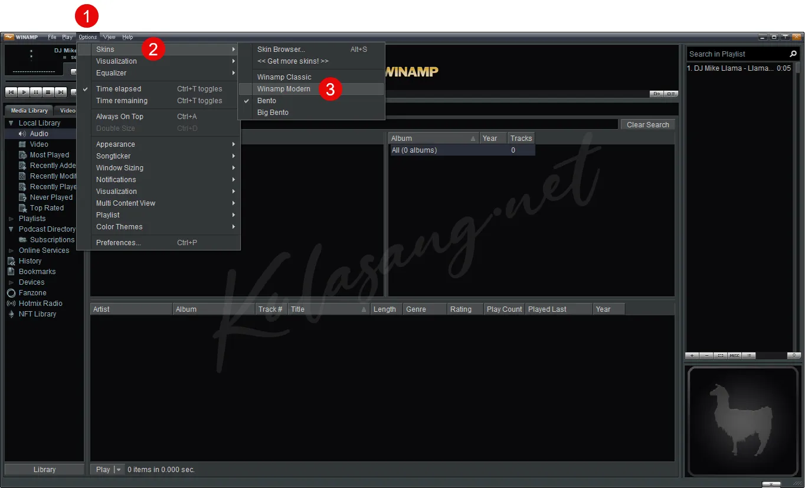
Task: Click the magnifier icon in playlist search
Action: tap(793, 54)
